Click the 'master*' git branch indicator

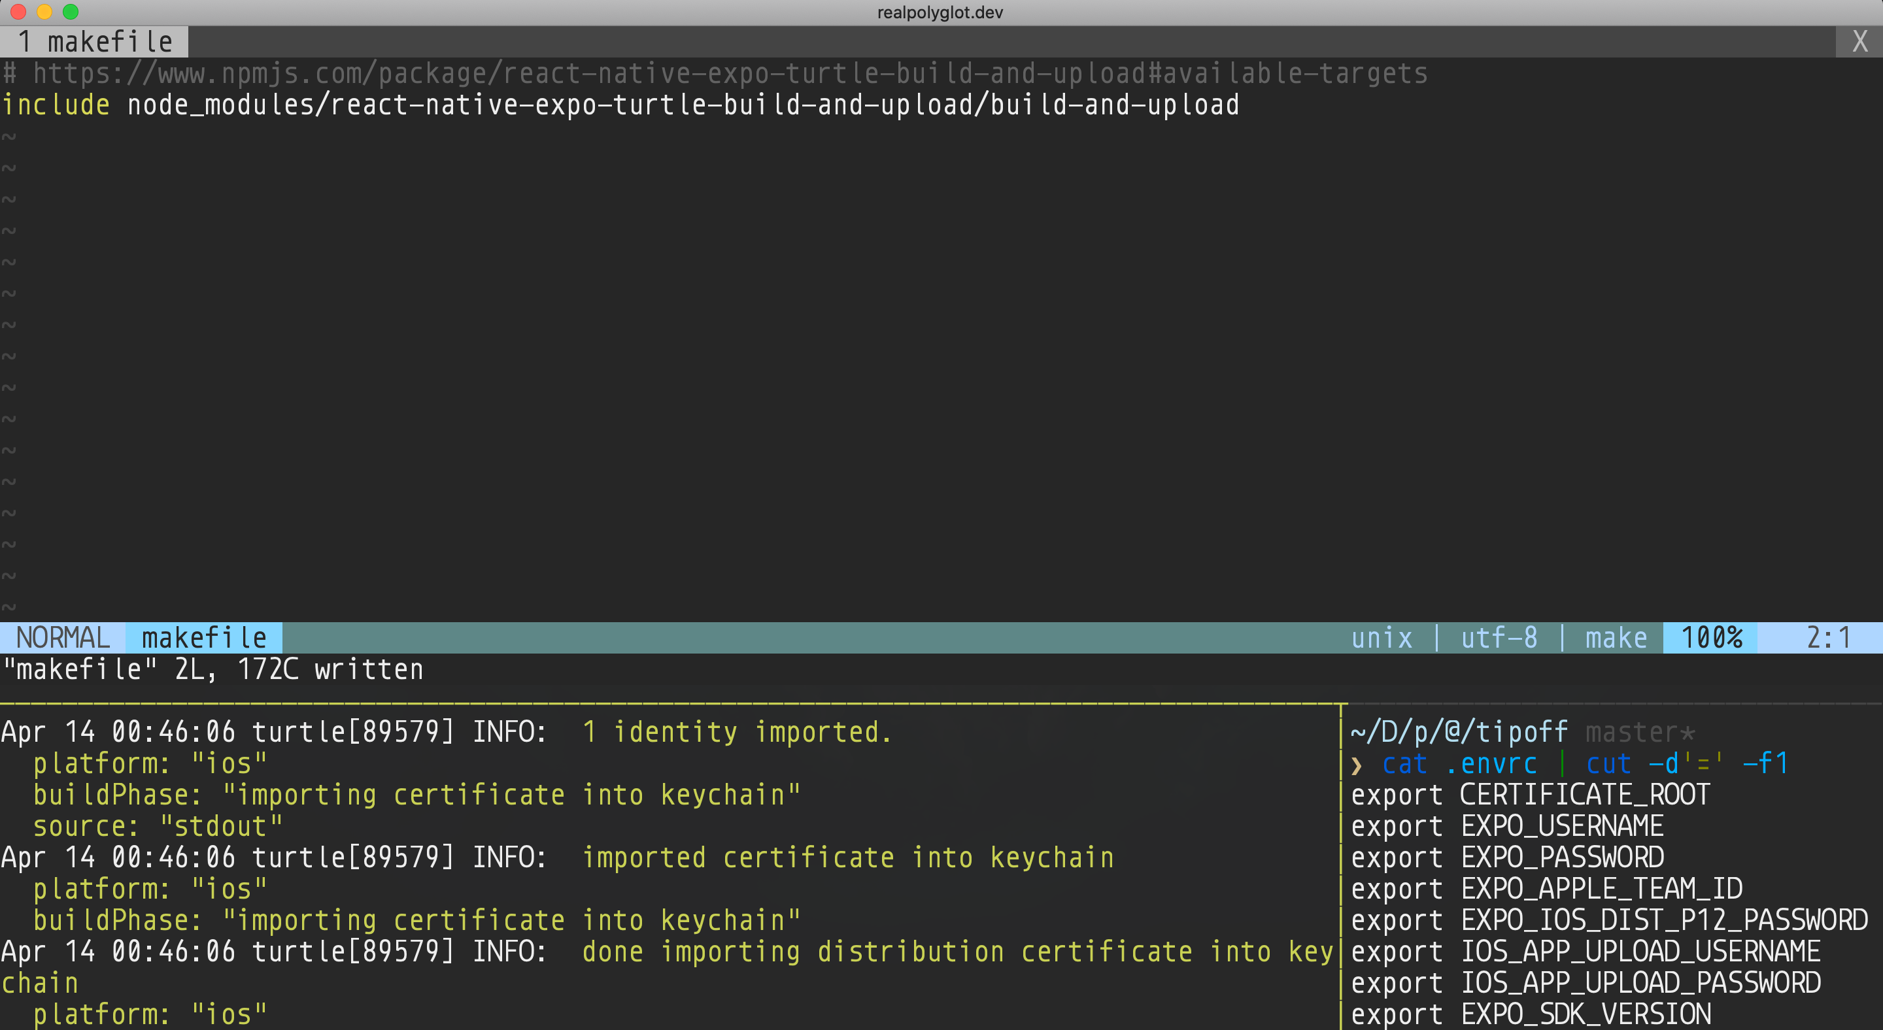point(1640,732)
